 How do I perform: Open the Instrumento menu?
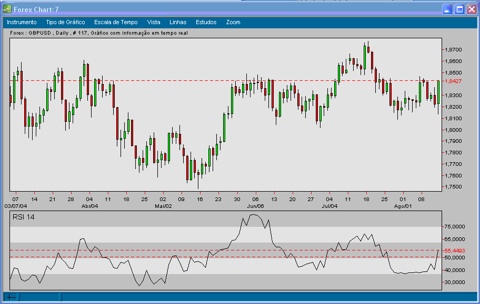click(x=21, y=22)
